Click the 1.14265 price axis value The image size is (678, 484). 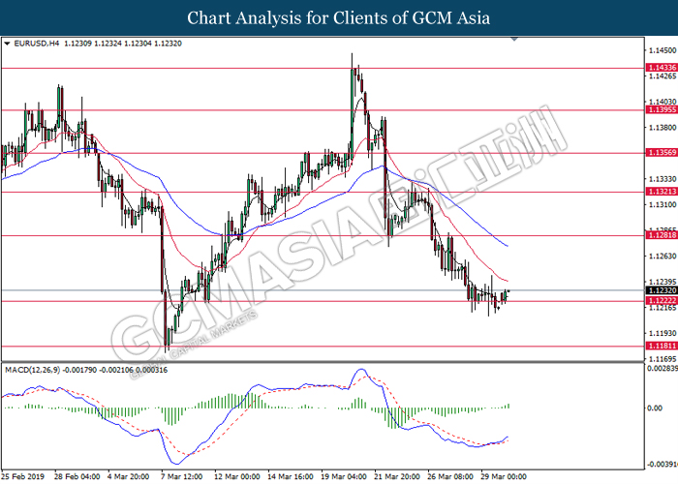[663, 76]
